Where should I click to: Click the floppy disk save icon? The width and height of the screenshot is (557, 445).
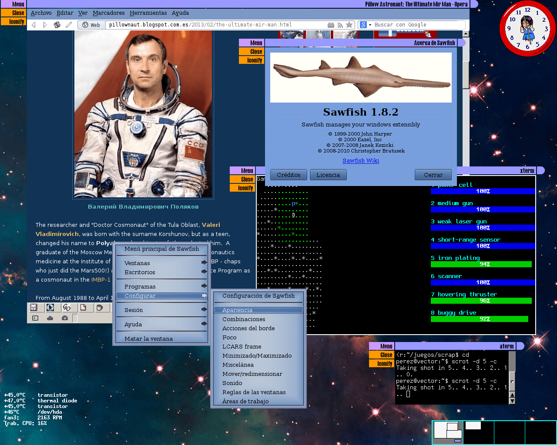pyautogui.click(x=34, y=308)
